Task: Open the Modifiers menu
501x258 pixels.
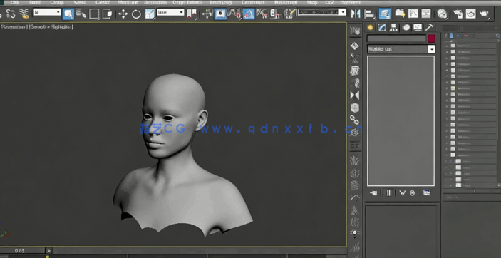Action: pos(128,2)
